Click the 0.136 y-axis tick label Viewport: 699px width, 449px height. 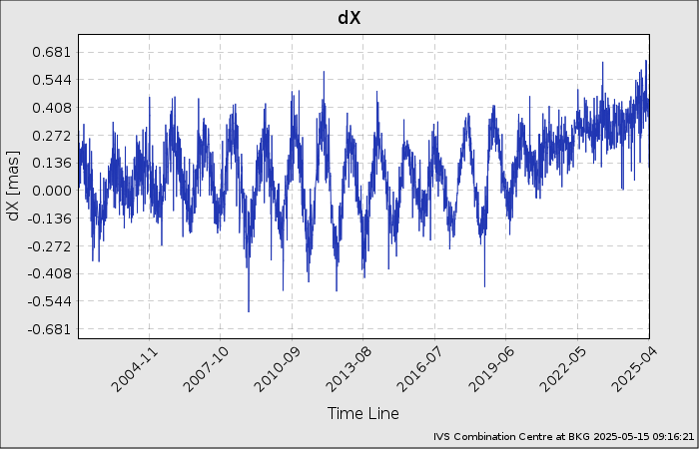[51, 163]
